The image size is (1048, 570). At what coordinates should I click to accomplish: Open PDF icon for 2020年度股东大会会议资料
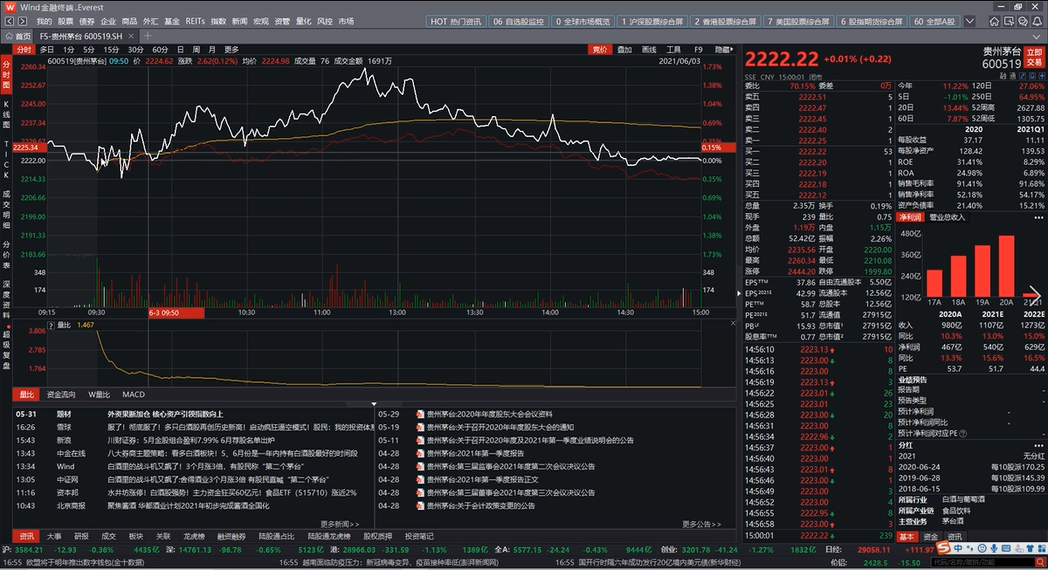419,414
